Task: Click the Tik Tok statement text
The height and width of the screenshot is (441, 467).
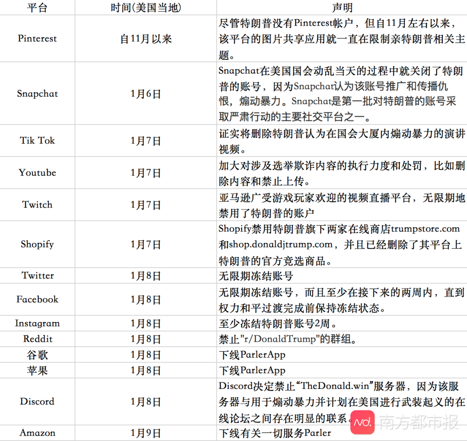Action: click(342, 141)
